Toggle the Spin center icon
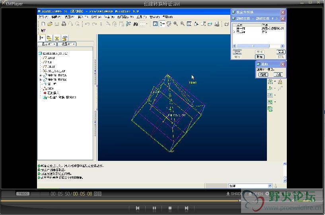The height and width of the screenshot is (215, 325). point(162,24)
